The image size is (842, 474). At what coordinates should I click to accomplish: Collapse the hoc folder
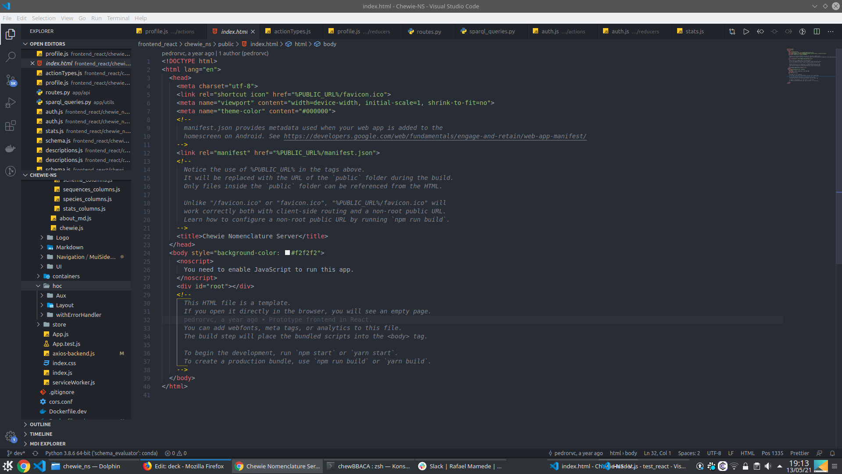point(57,286)
